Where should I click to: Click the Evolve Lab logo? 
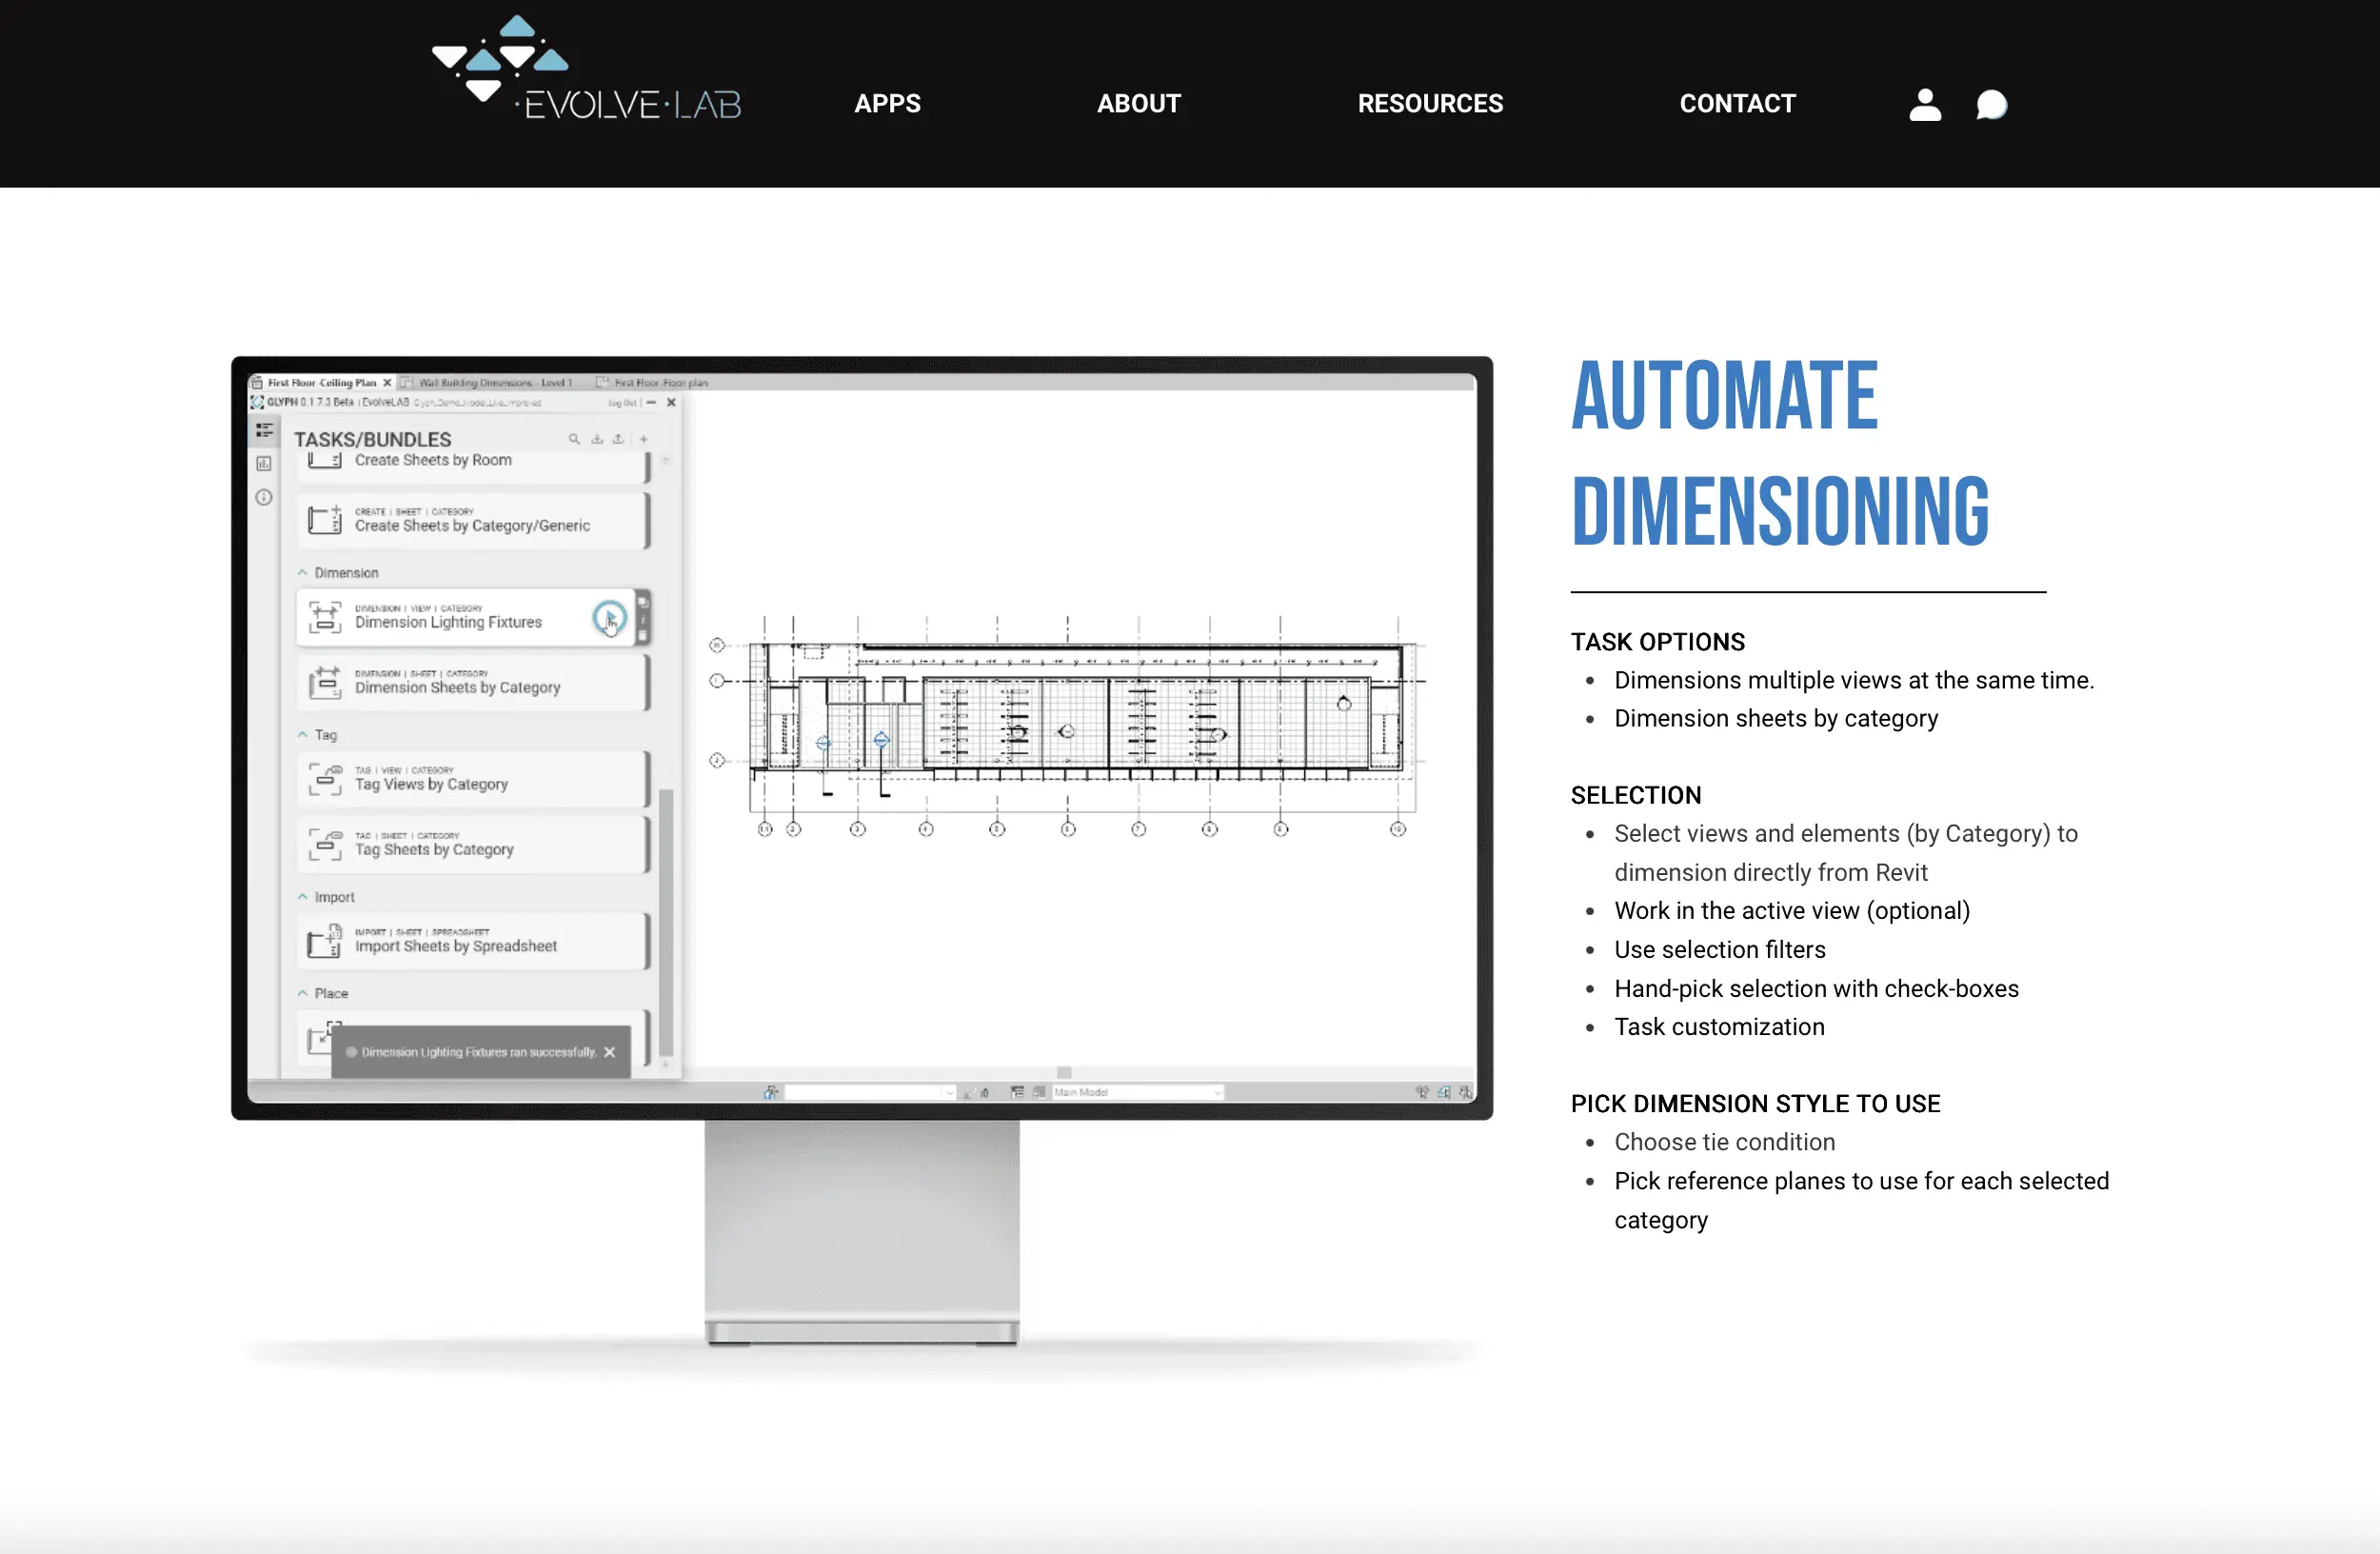pos(586,70)
